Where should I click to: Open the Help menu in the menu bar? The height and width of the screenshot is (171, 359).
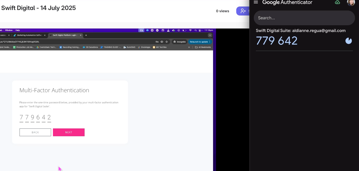click(x=18, y=30)
